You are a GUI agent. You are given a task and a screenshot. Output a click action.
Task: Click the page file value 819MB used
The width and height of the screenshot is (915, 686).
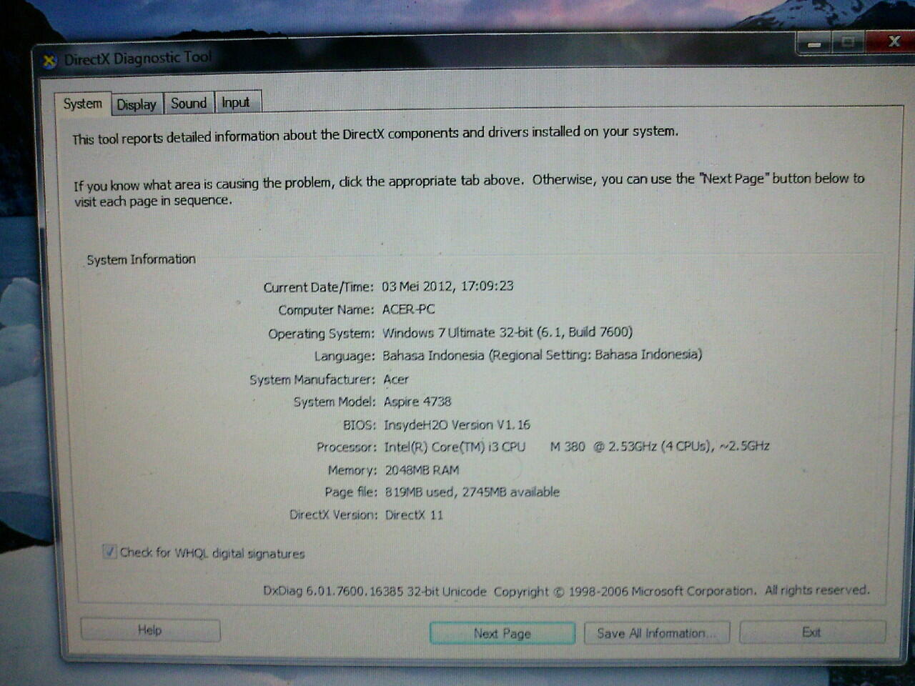pyautogui.click(x=472, y=492)
